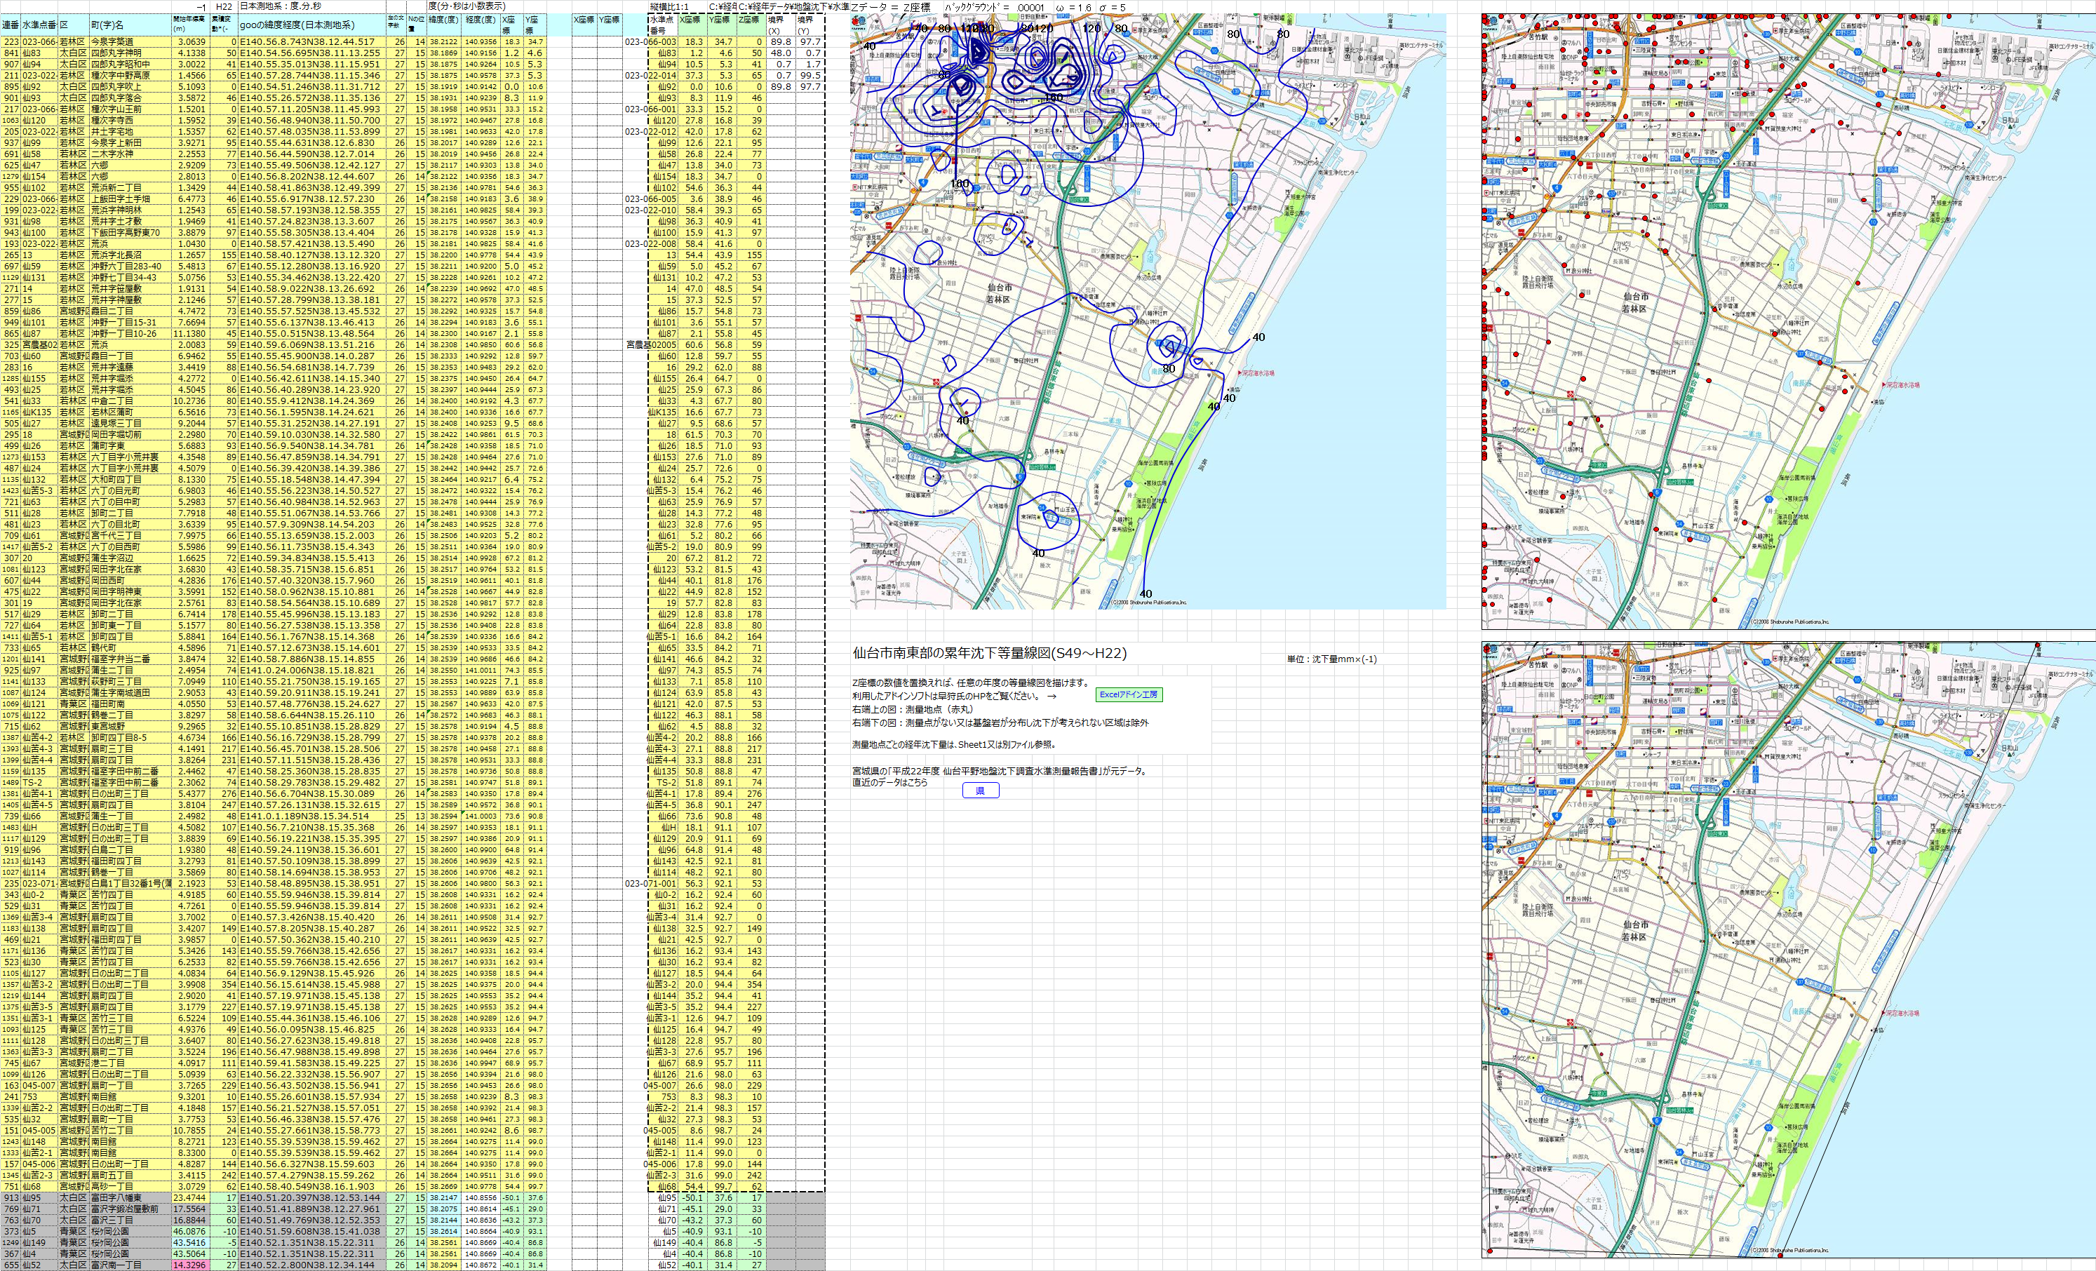The image size is (2096, 1271).
Task: Select cell 下飯田字高野東70
Action: (x=129, y=232)
